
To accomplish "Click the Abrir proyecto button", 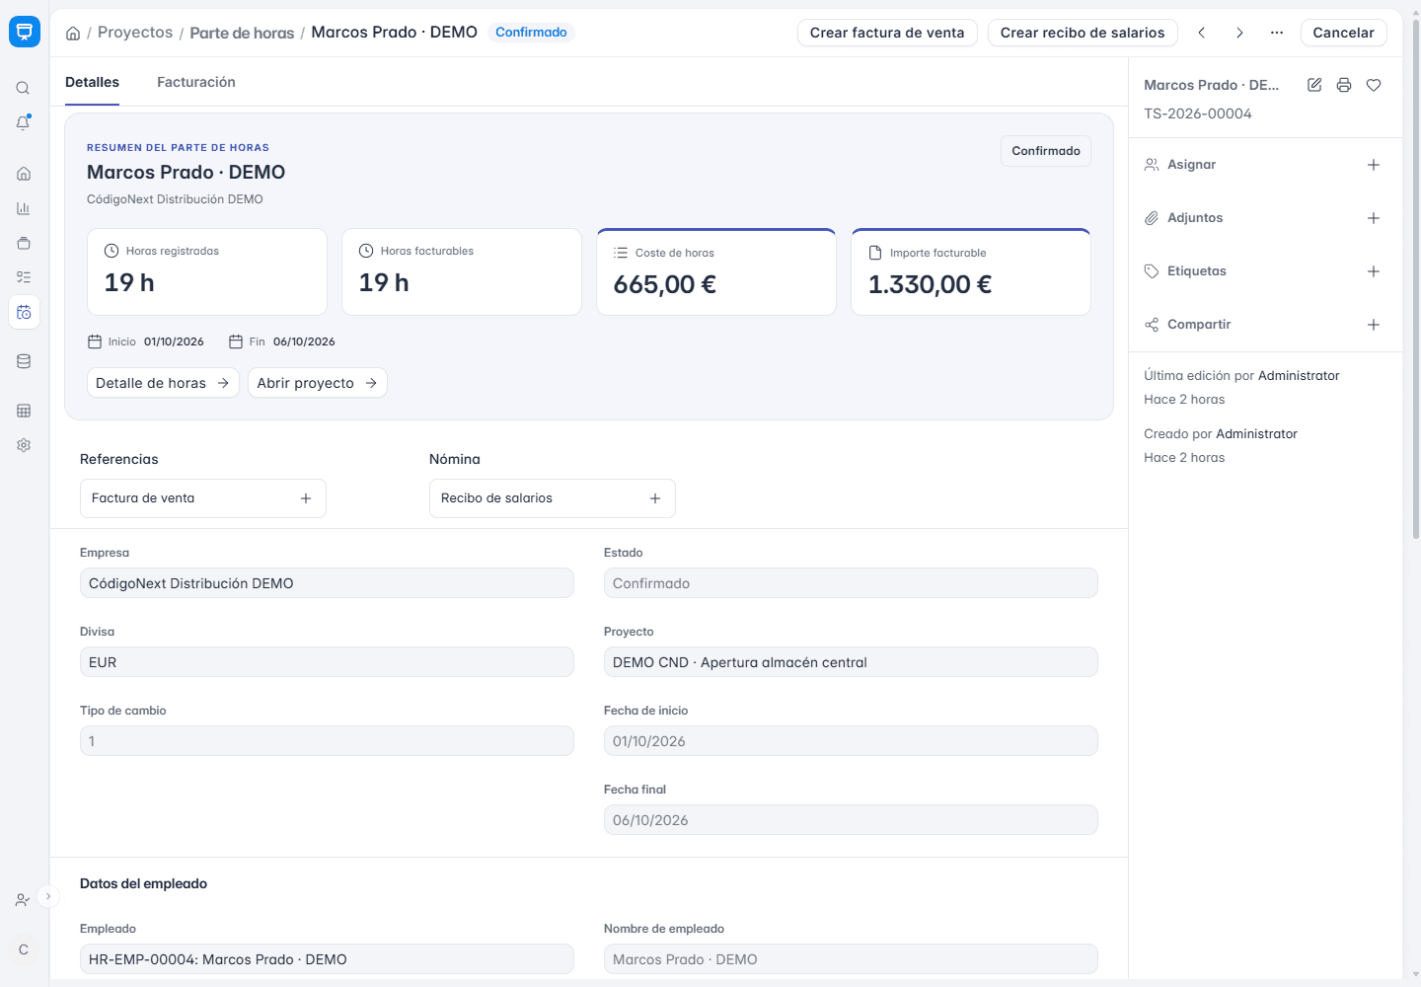I will [317, 383].
